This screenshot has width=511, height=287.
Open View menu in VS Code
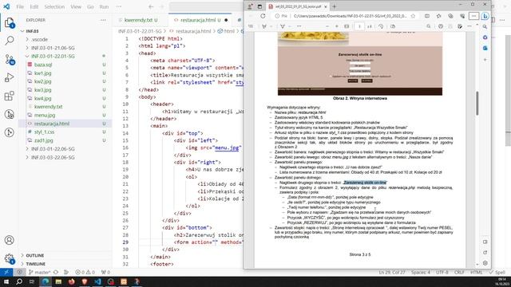(76, 6)
